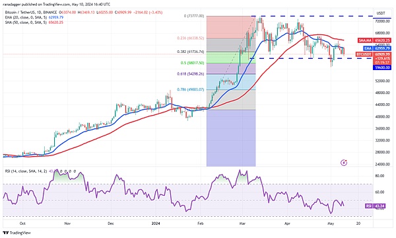The width and height of the screenshot is (396, 238).
Task: Click the 24000.00 price axis label
Action: 383,164
